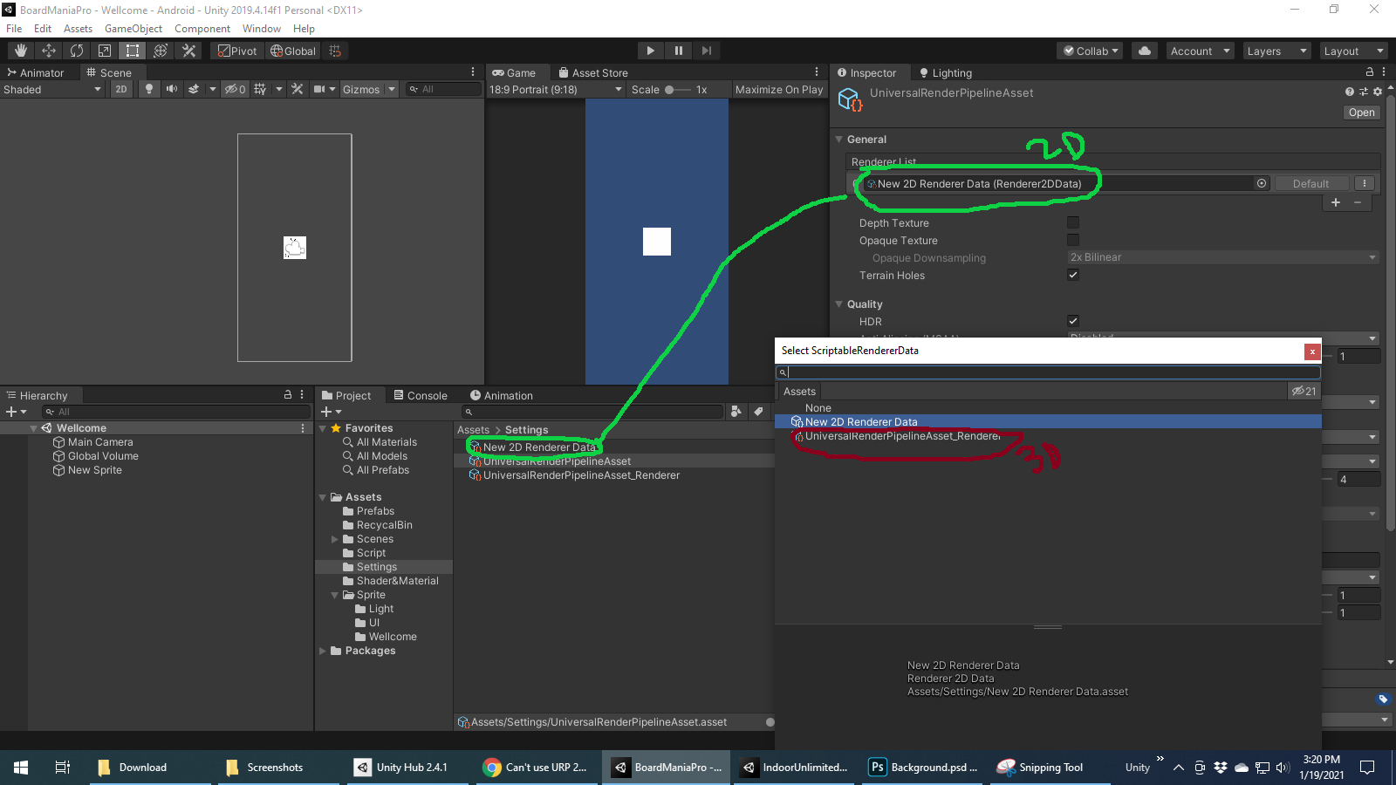
Task: Toggle the scene grid icon
Action: click(260, 89)
